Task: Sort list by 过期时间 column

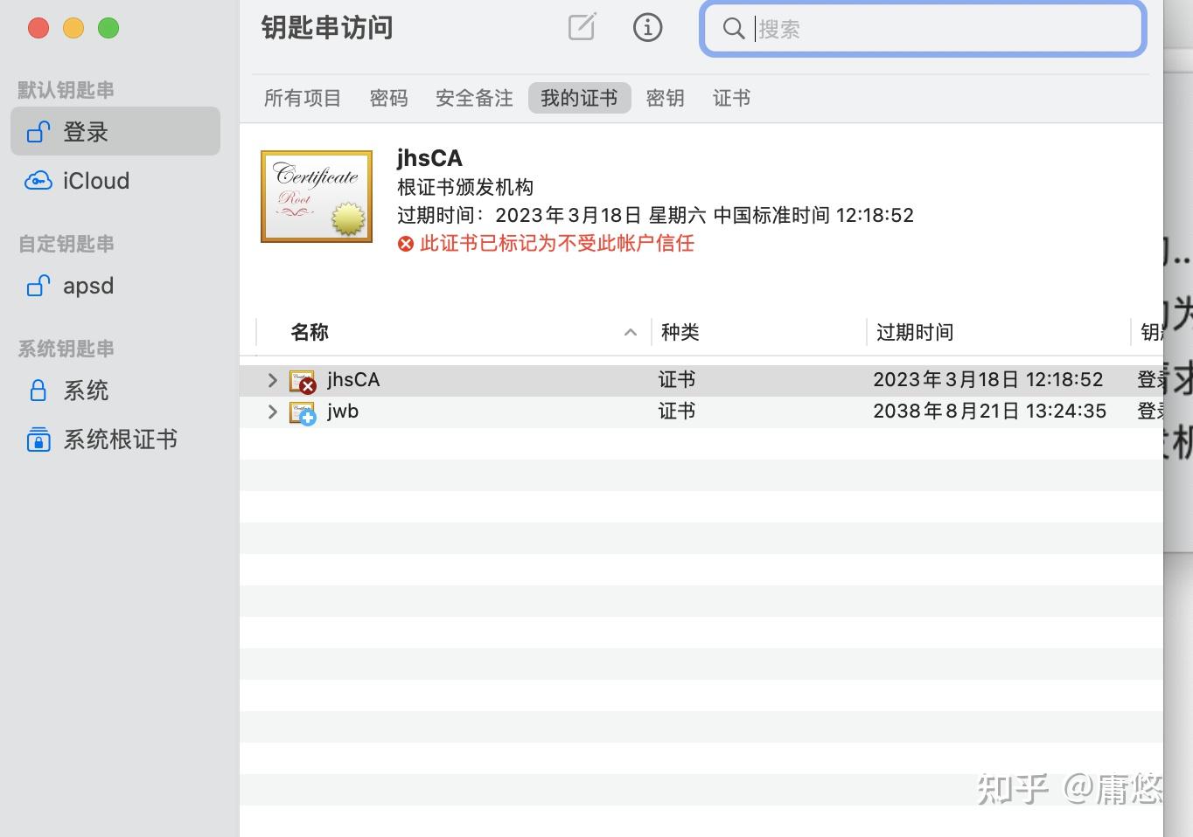Action: click(913, 332)
